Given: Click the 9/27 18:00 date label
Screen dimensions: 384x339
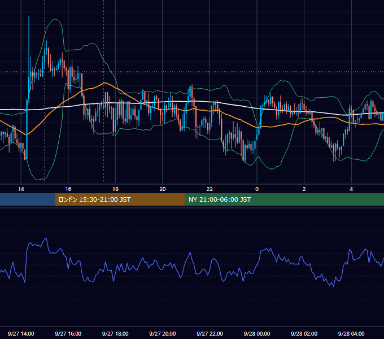Looking at the screenshot, I should click(x=115, y=333).
